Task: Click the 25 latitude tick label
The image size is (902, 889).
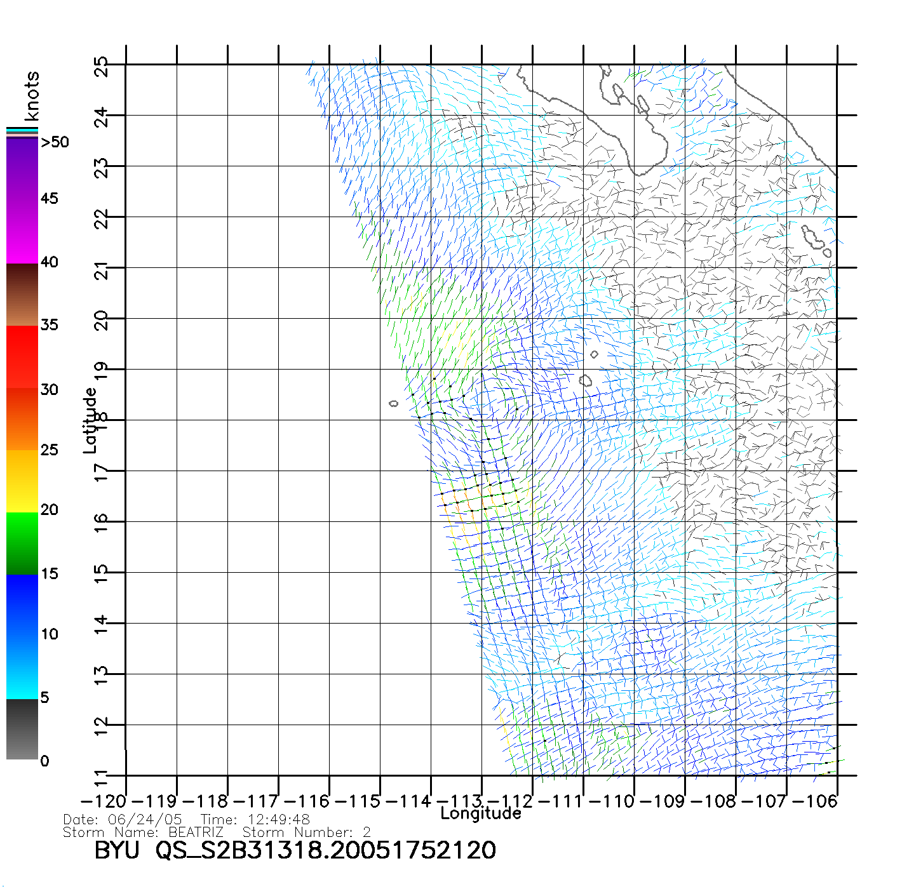Action: [x=101, y=66]
